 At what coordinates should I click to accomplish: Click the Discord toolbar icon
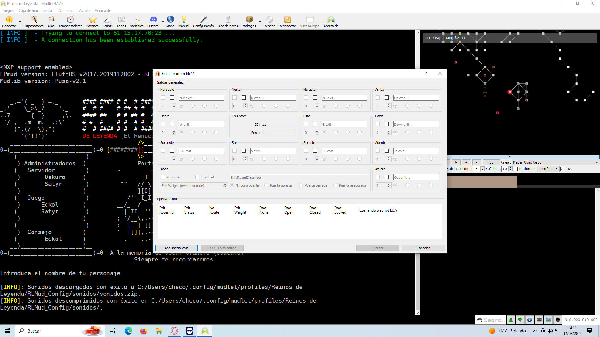point(153,22)
